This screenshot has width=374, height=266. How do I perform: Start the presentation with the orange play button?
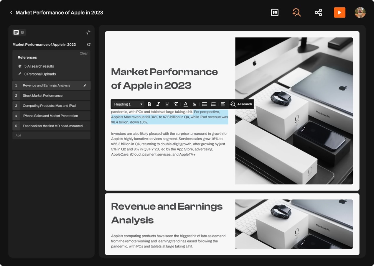click(340, 12)
